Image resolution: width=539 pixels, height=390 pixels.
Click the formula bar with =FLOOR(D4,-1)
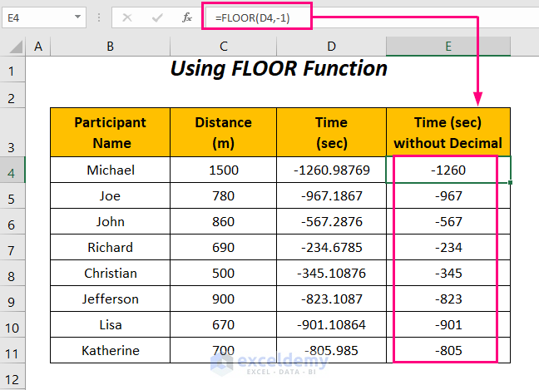pos(371,17)
